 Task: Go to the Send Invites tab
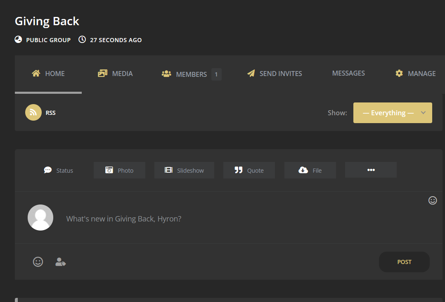click(275, 74)
